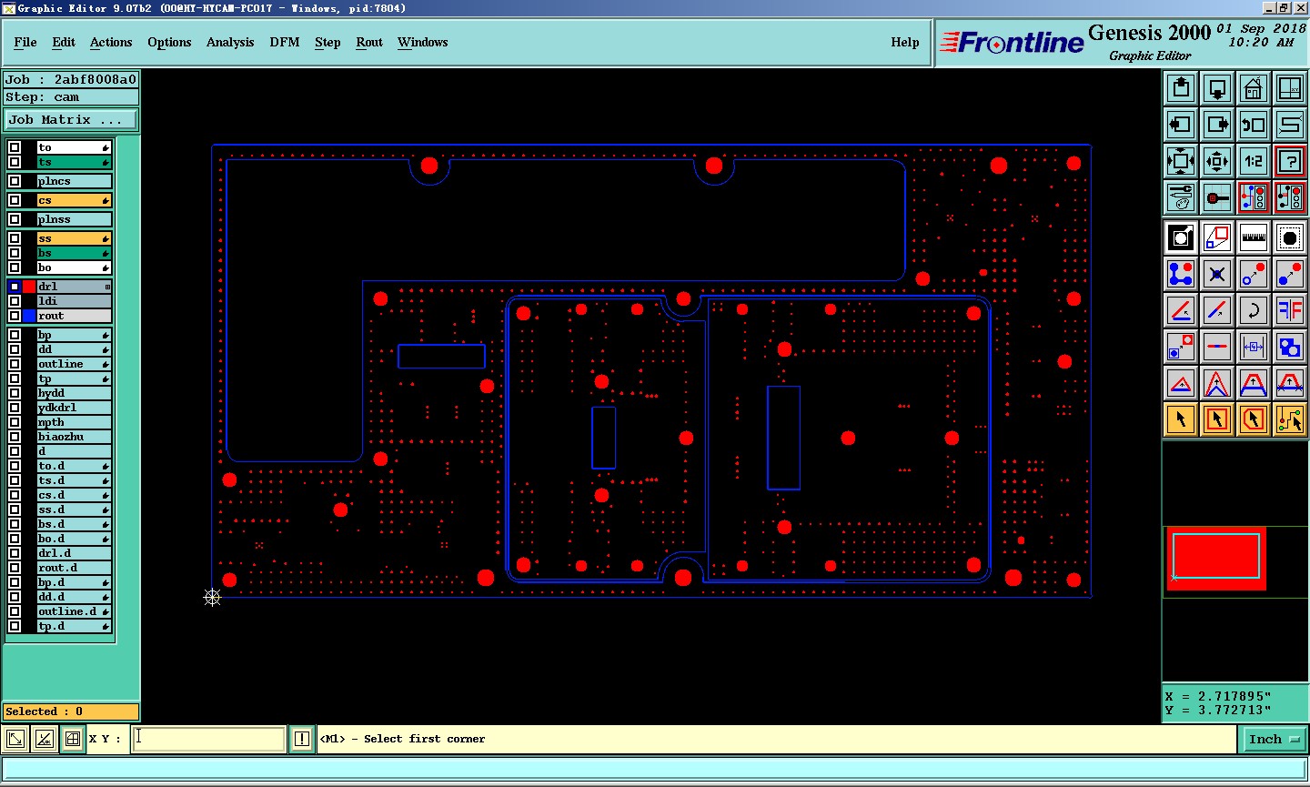The height and width of the screenshot is (787, 1310).
Task: Click the dotted box octagon select icon
Action: pos(1290,237)
